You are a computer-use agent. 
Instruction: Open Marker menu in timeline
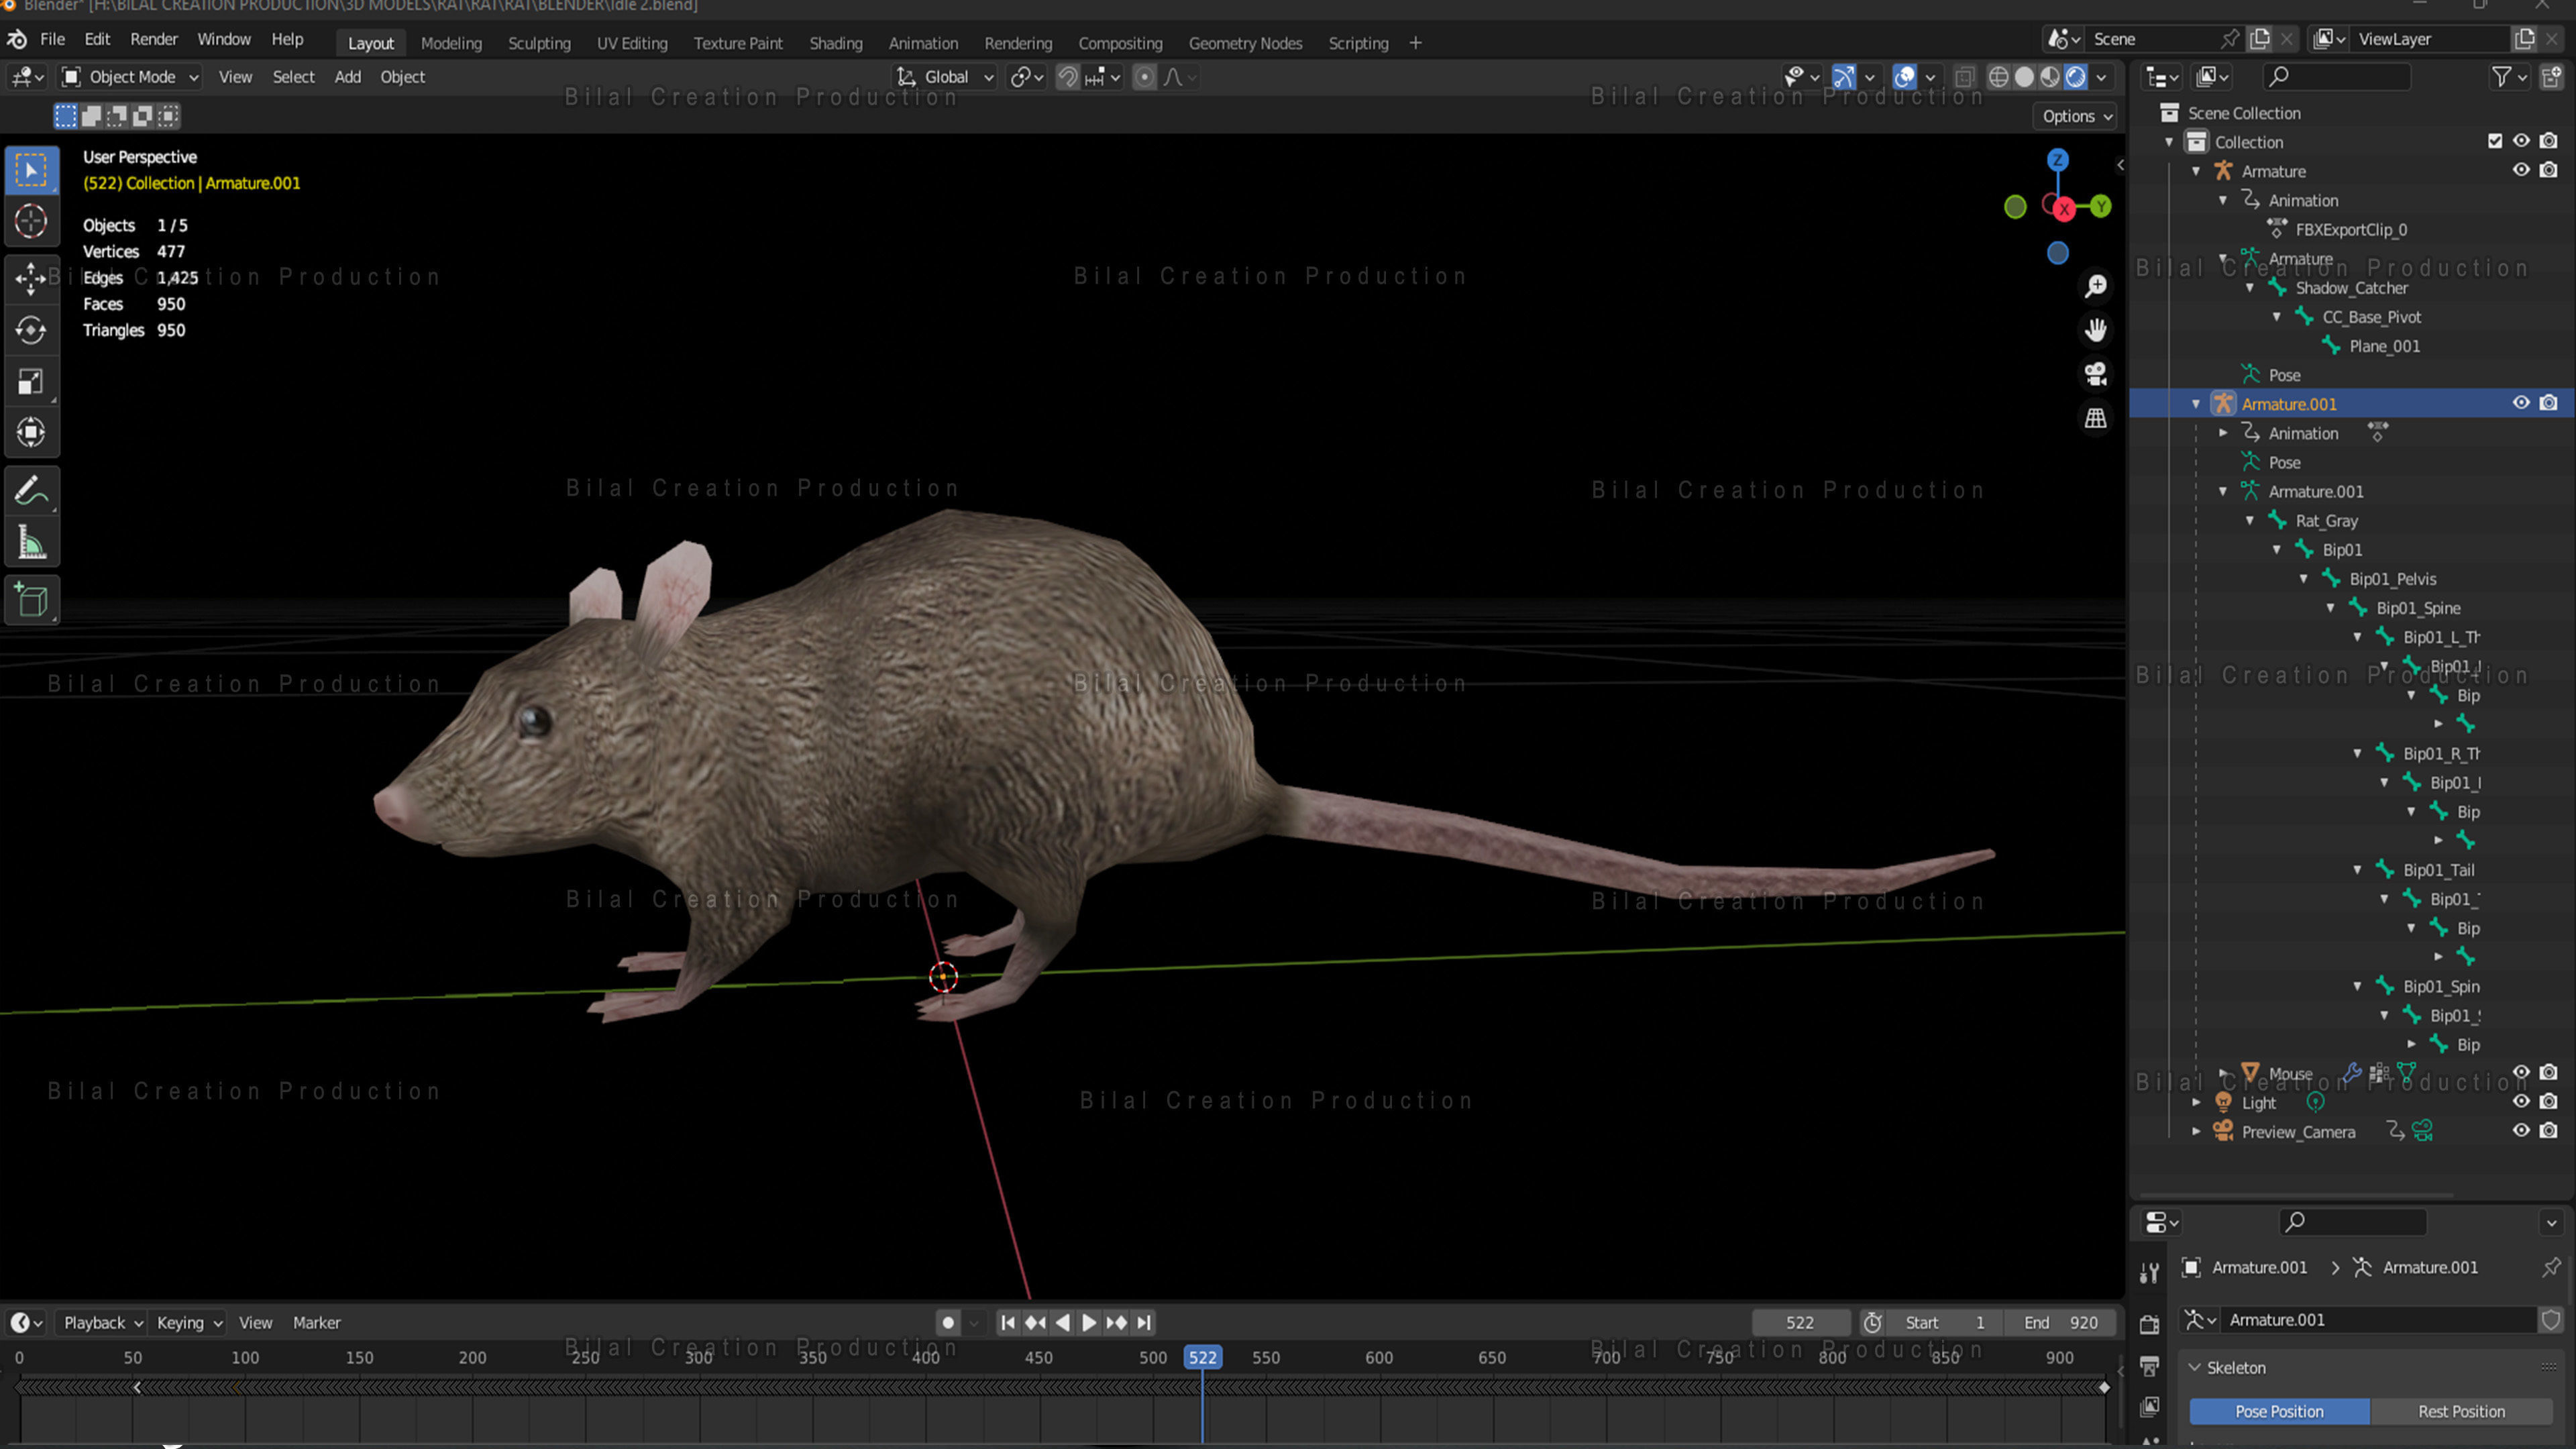[x=316, y=1323]
